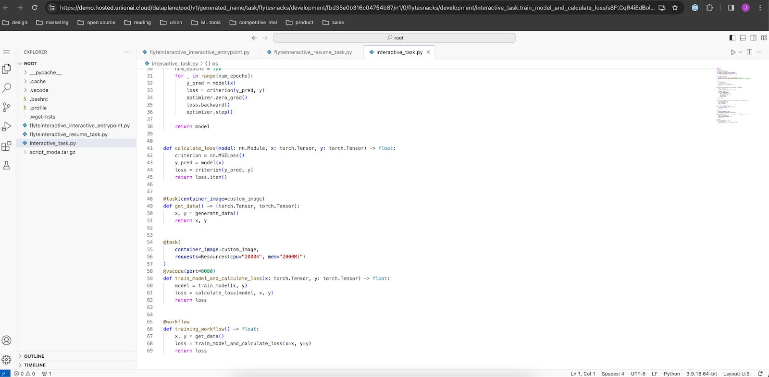This screenshot has width=769, height=377.
Task: Expand the __pycache__ folder
Action: point(76,73)
